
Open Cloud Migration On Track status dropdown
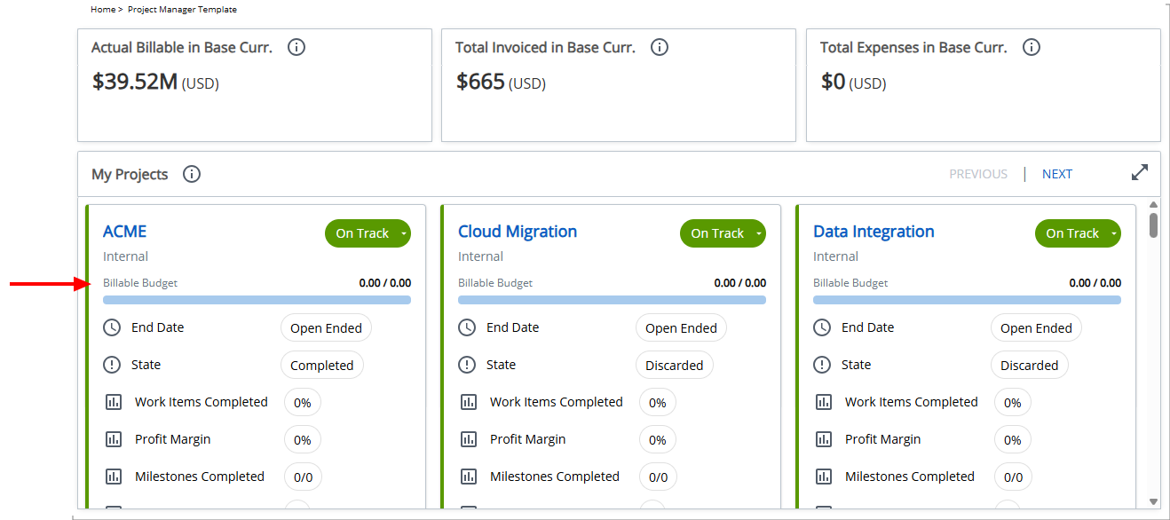coord(759,233)
